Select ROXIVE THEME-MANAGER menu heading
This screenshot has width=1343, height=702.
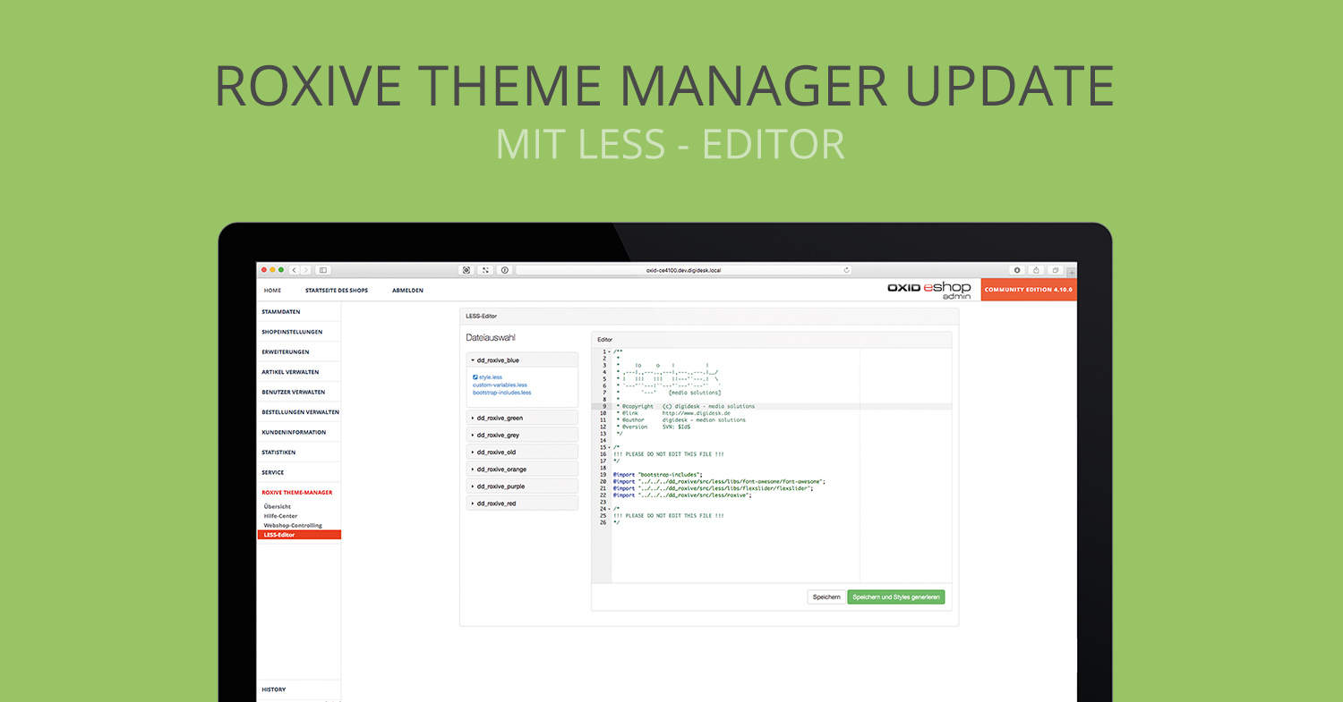coord(296,492)
